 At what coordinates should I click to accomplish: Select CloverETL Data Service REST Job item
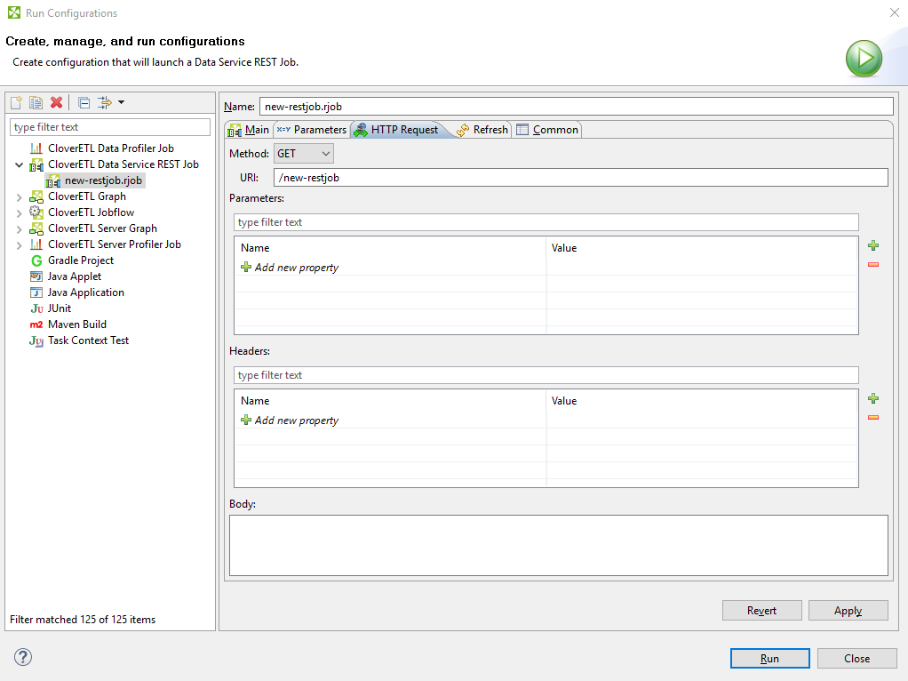[x=123, y=164]
